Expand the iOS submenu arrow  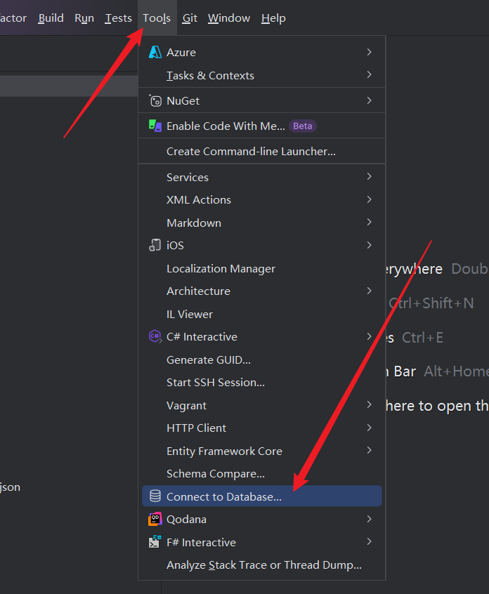click(x=370, y=245)
